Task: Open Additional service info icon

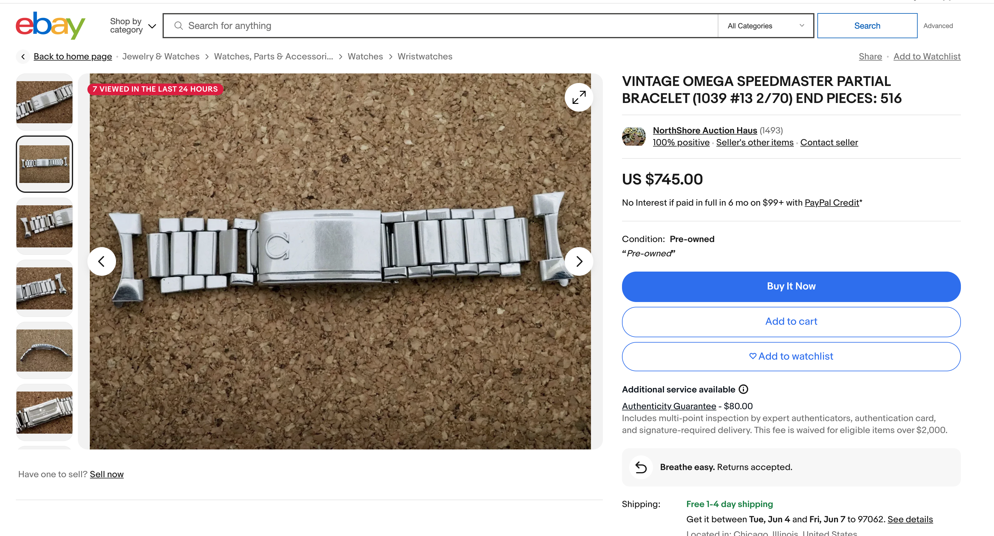Action: 743,389
